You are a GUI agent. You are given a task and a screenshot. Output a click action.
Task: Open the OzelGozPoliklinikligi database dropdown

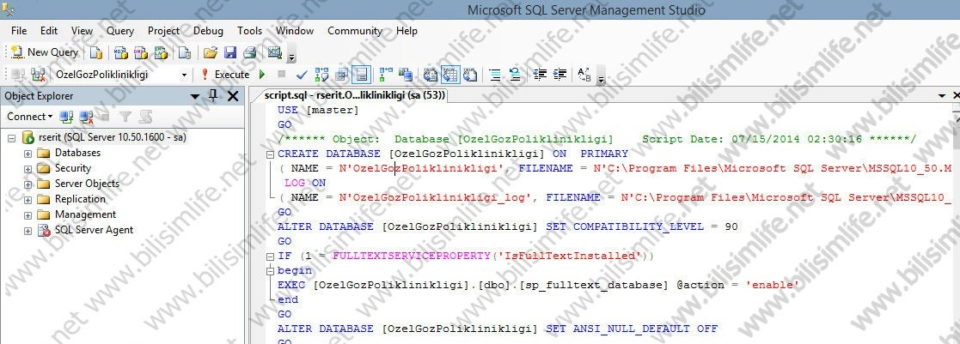coord(184,75)
